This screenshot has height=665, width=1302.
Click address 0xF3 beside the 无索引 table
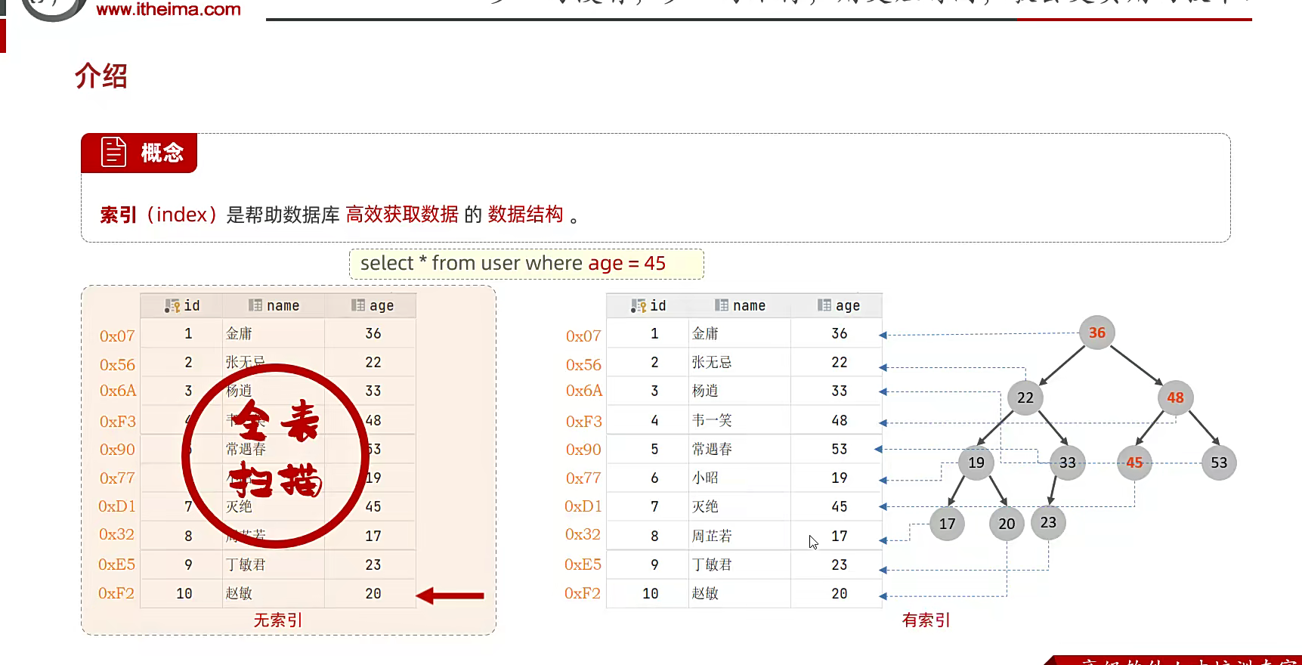[x=118, y=421]
